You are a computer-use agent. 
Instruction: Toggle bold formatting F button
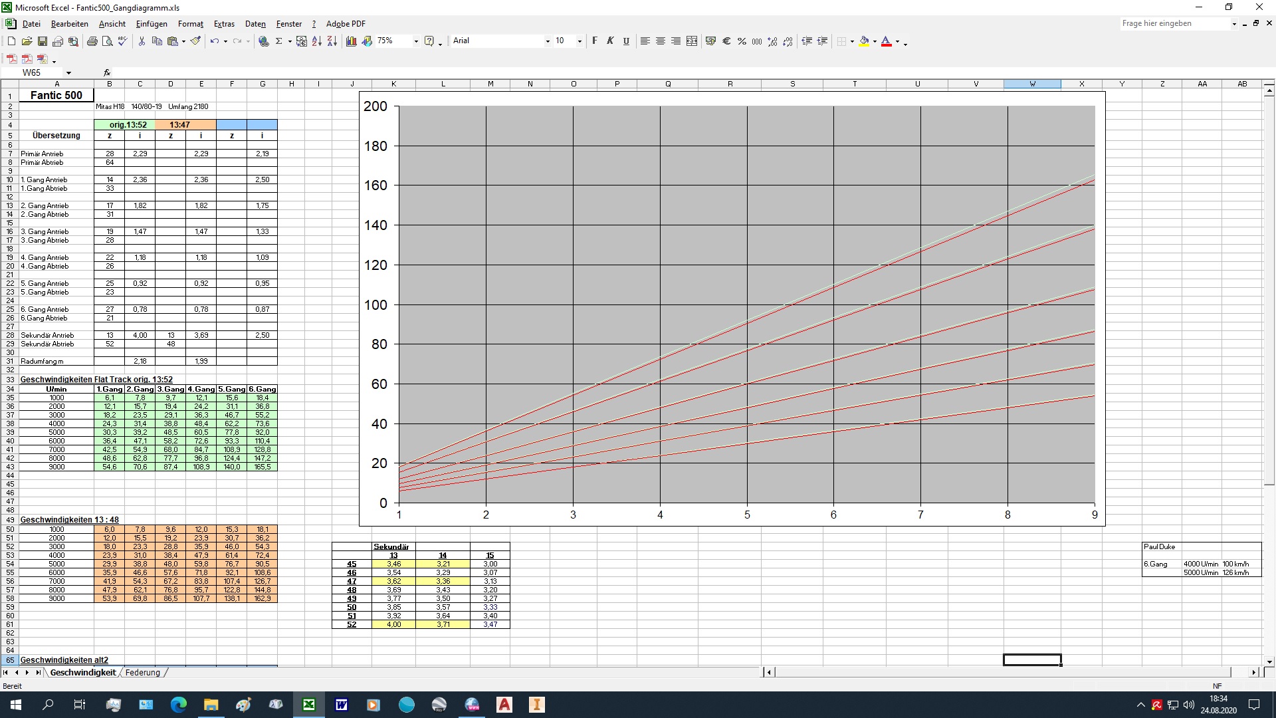[595, 41]
